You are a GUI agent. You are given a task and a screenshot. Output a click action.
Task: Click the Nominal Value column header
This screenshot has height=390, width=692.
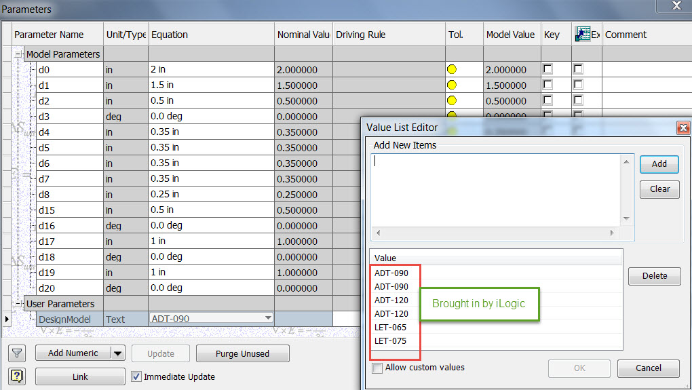(x=303, y=35)
